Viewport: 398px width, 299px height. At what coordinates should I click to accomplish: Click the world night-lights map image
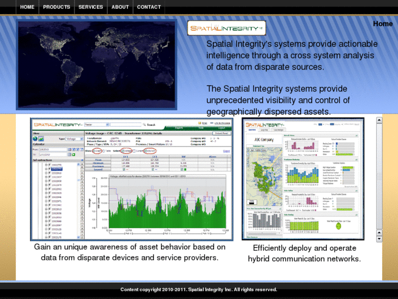(96, 65)
